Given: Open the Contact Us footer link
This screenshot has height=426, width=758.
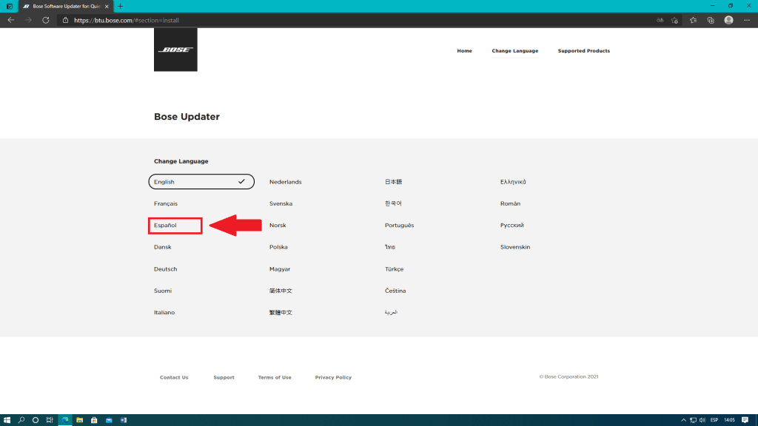Looking at the screenshot, I should (x=174, y=377).
